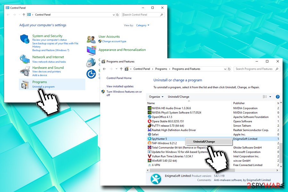Refresh the Programs and Features address bar
This screenshot has height=192, width=288.
229,69
